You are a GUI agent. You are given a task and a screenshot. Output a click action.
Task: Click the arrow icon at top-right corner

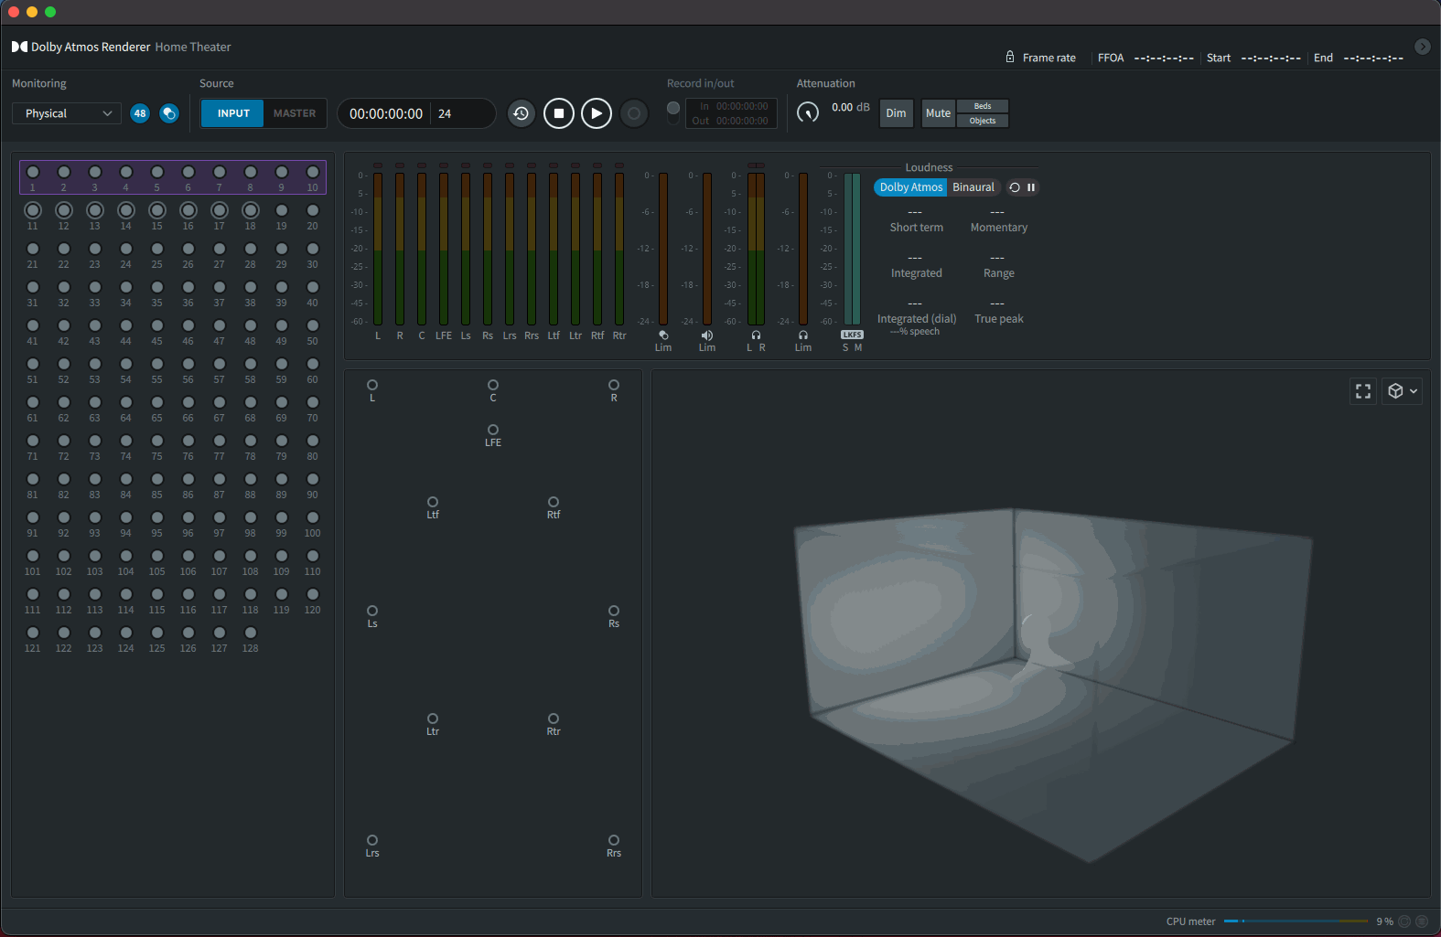(x=1423, y=47)
